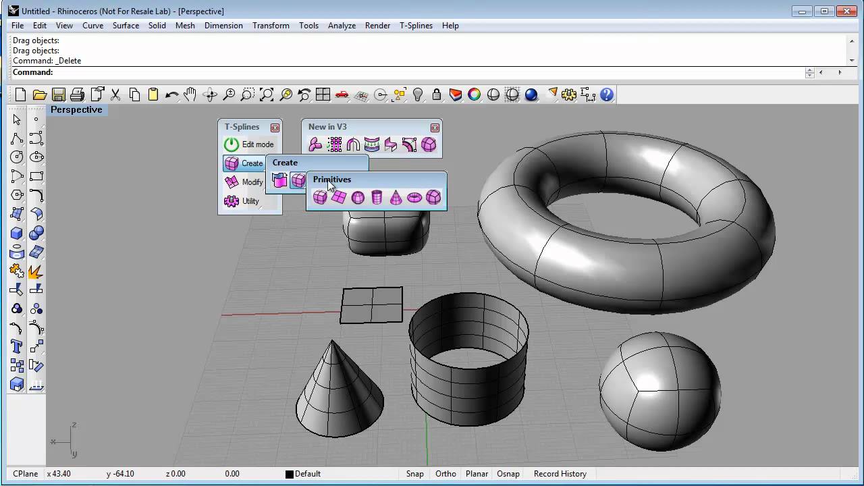Create a T-Splines sphere primitive

[358, 197]
